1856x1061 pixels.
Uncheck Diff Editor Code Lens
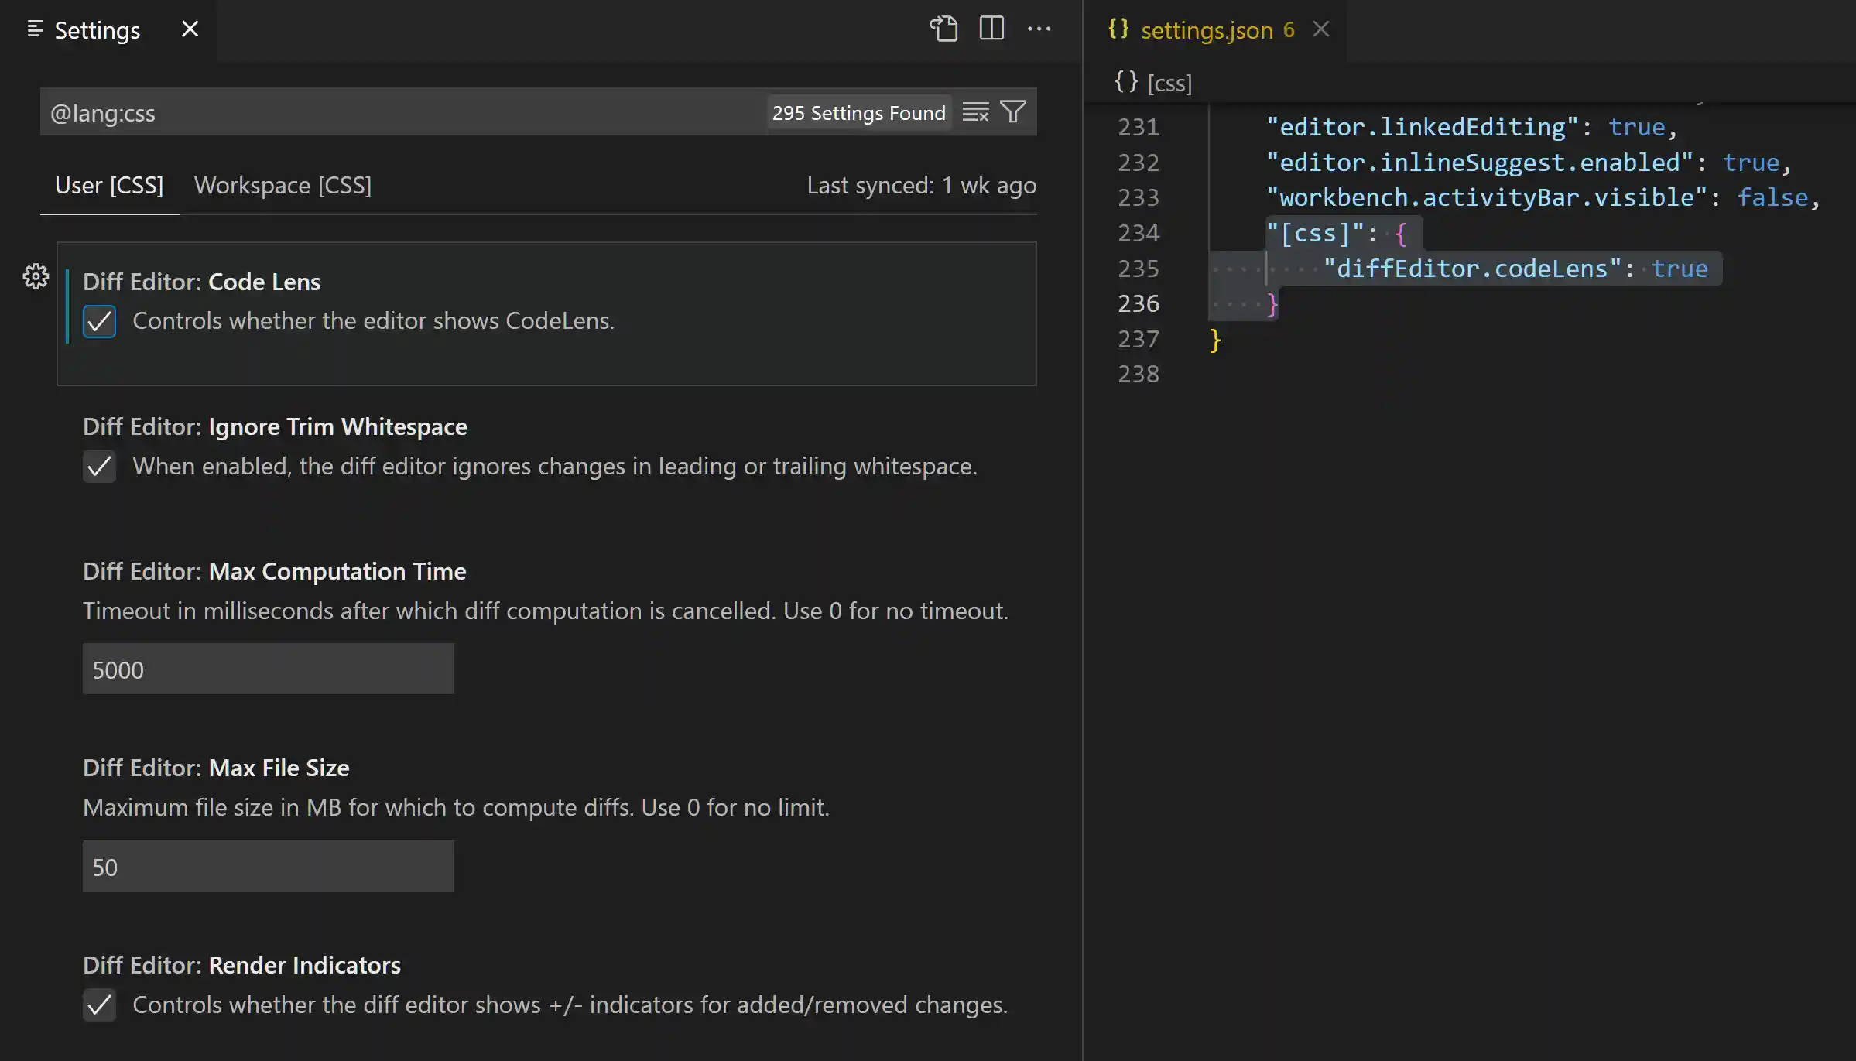pos(99,321)
